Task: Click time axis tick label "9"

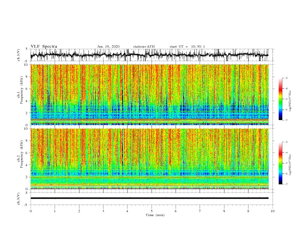Action: click(248, 211)
